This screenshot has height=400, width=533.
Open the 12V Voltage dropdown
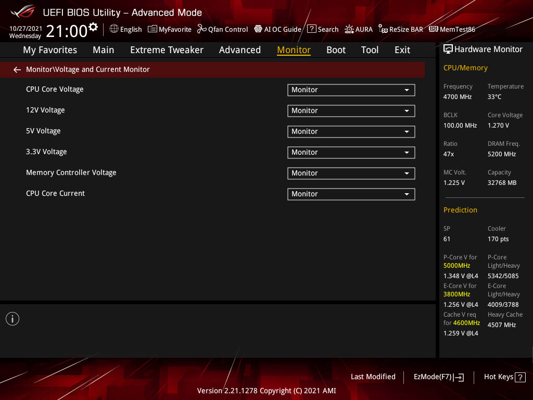point(351,111)
